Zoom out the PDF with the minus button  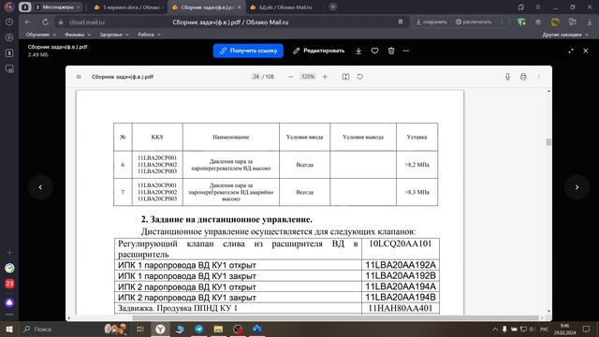[x=291, y=77]
